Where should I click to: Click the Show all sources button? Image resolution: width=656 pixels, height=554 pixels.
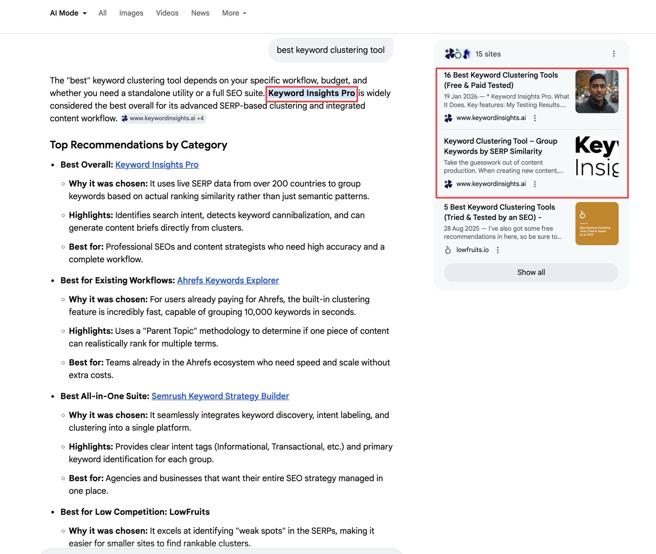coord(531,272)
